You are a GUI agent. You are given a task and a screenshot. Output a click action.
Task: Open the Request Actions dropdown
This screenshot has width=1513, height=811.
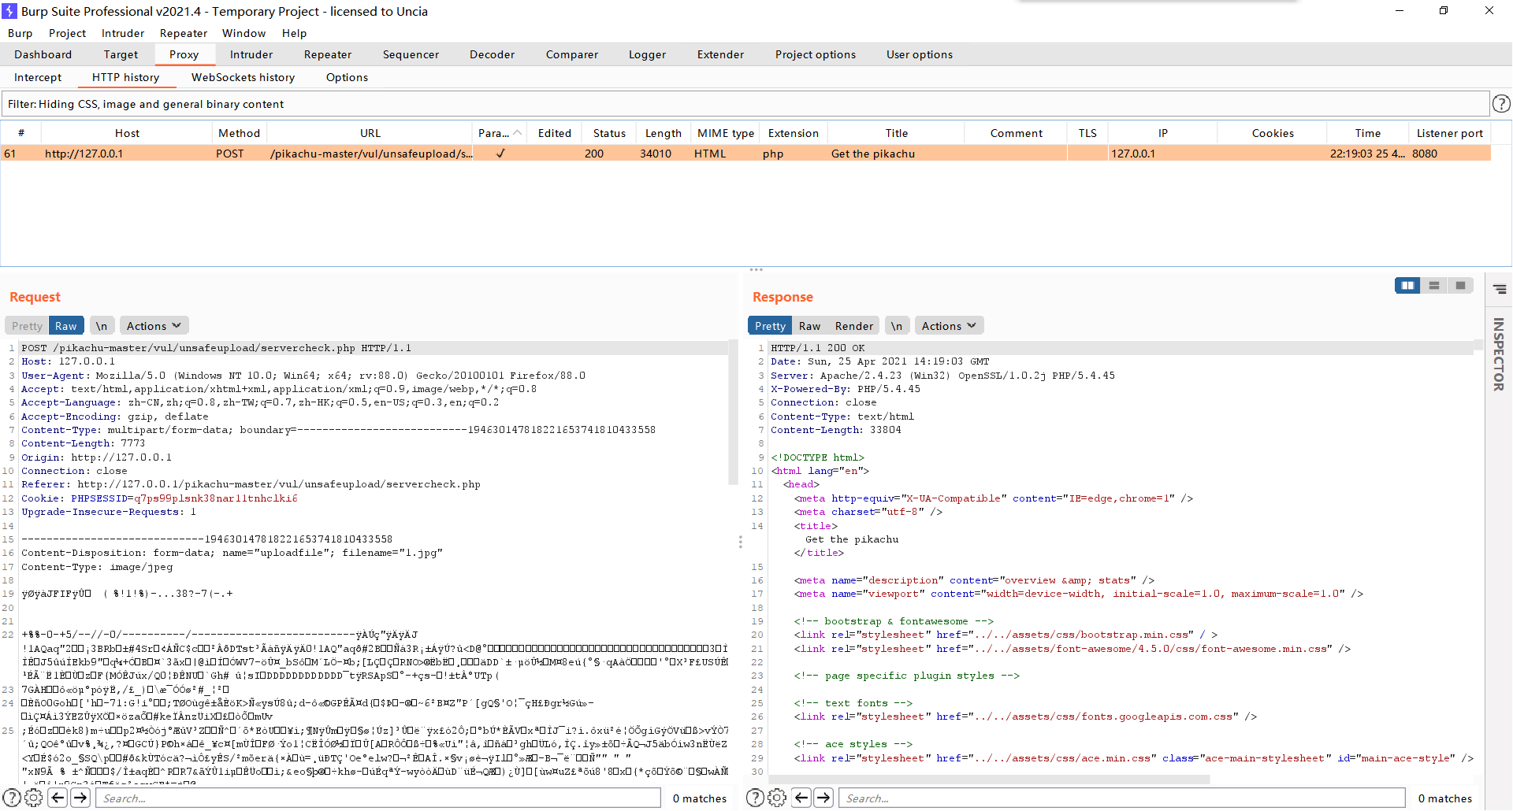pyautogui.click(x=154, y=326)
